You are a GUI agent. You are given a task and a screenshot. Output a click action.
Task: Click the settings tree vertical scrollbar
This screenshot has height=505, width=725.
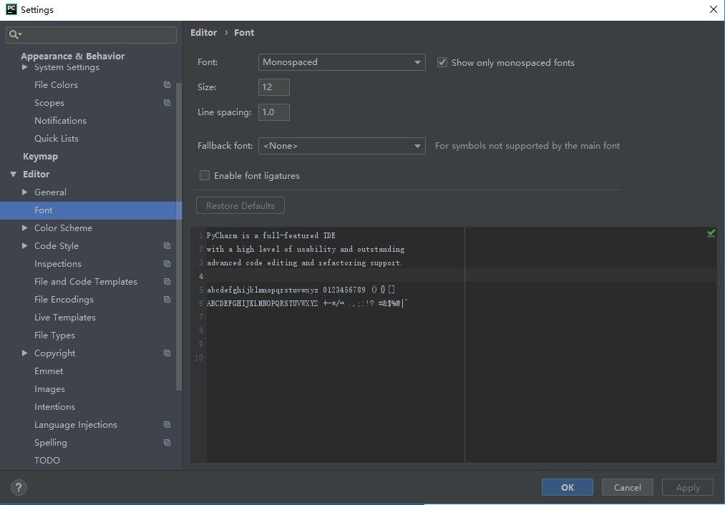click(x=179, y=237)
